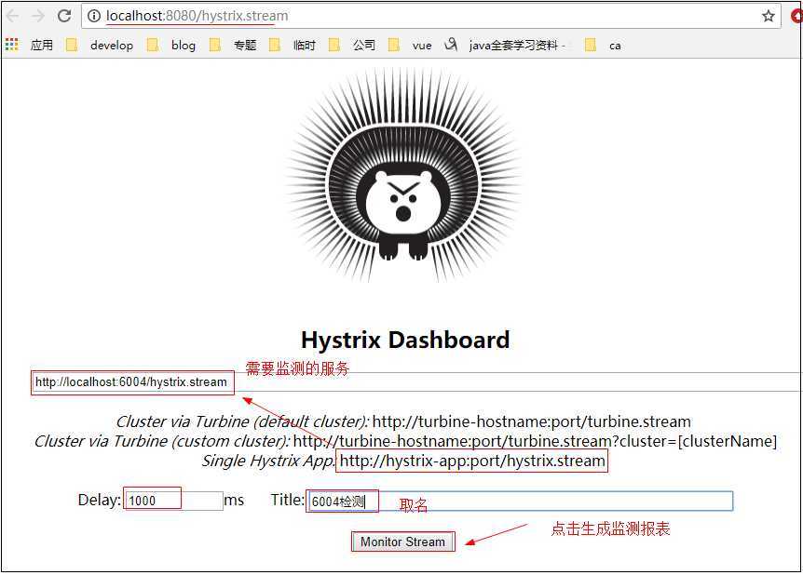Screen dimensions: 803x575
Task: Click the browser forward arrow
Action: [x=38, y=16]
